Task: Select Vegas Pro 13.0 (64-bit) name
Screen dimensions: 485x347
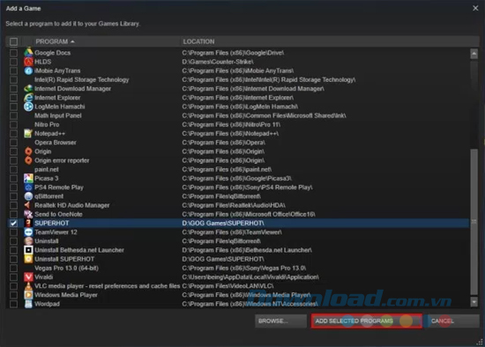Action: pyautogui.click(x=66, y=268)
